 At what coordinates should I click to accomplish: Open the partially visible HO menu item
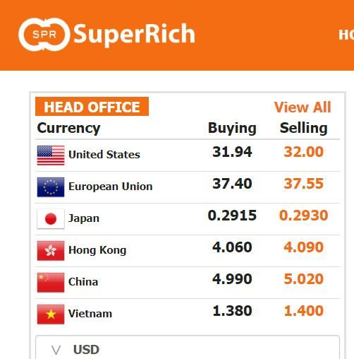click(346, 35)
